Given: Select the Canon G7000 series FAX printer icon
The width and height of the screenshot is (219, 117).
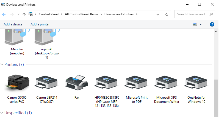Looking at the screenshot, I should pos(17,83).
